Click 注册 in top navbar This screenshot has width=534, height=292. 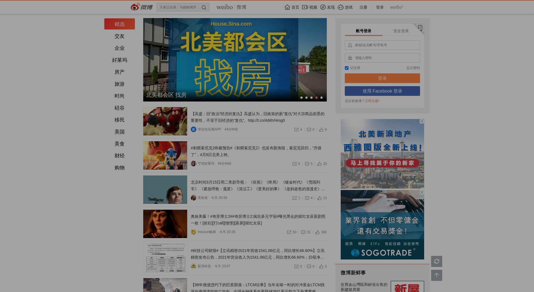(363, 7)
